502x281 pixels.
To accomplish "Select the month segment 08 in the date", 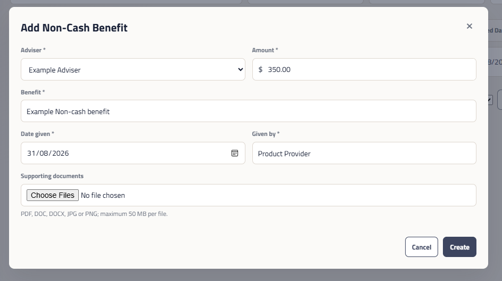I will pos(44,154).
